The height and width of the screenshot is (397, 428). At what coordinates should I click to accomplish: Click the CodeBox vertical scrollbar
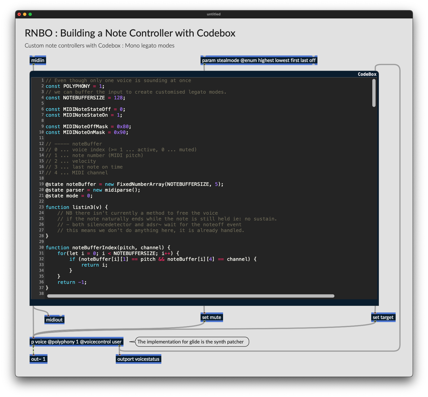pyautogui.click(x=373, y=92)
